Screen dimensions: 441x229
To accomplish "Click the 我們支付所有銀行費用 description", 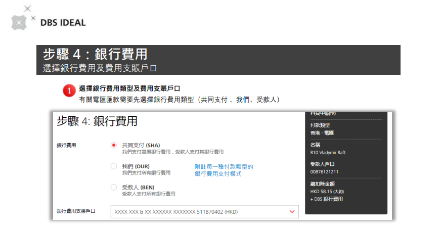I will (146, 173).
